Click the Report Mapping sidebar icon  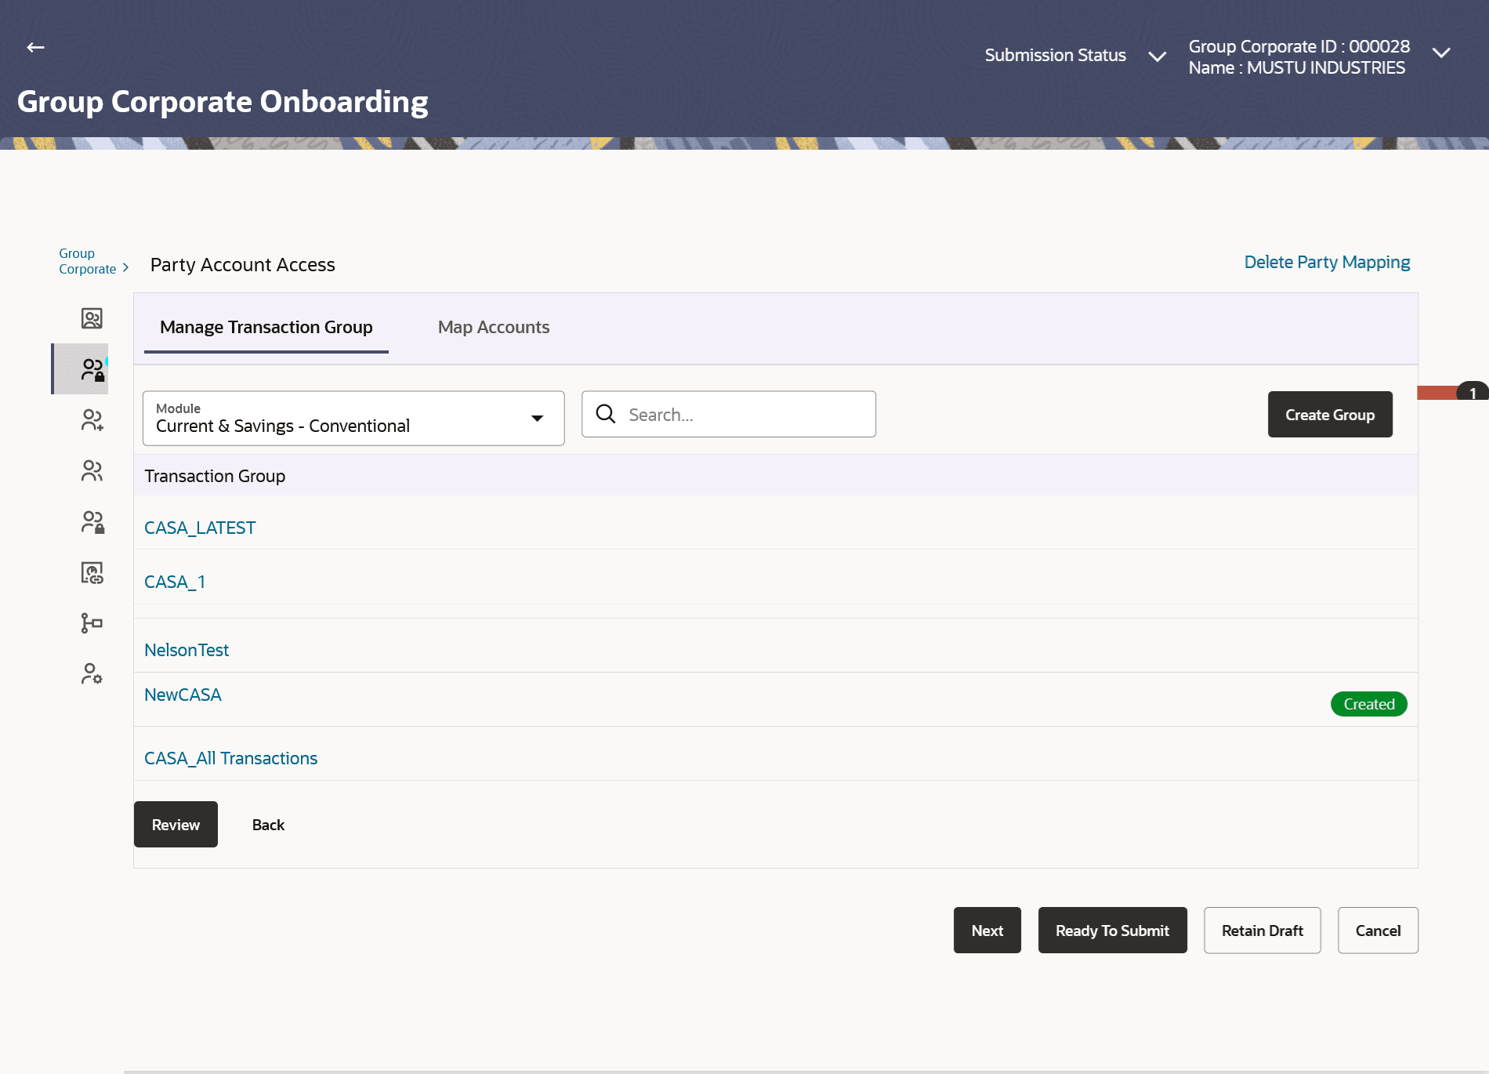[x=92, y=573]
